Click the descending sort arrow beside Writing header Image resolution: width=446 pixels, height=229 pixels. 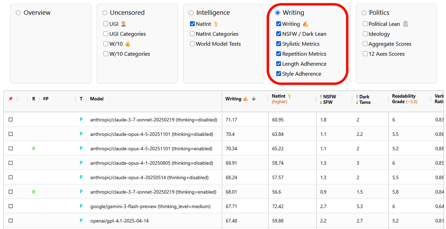pos(254,99)
